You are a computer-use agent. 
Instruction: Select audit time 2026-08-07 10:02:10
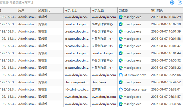[x=166, y=24]
